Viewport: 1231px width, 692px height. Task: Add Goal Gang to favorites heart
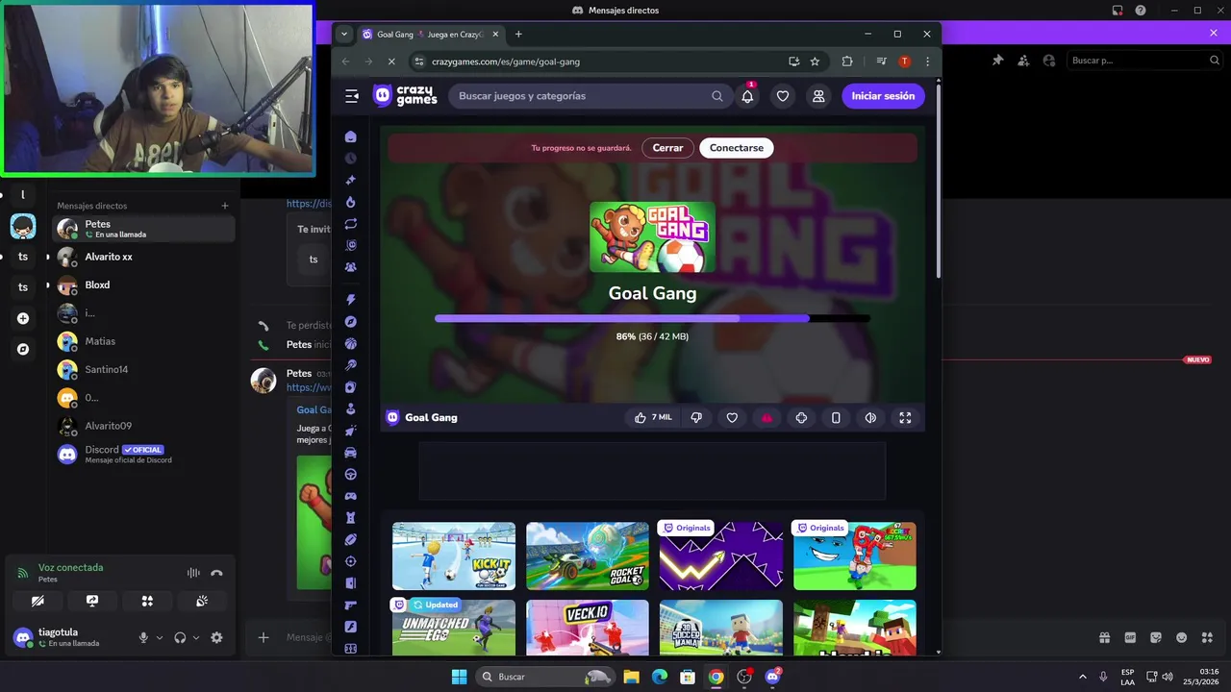pos(732,417)
